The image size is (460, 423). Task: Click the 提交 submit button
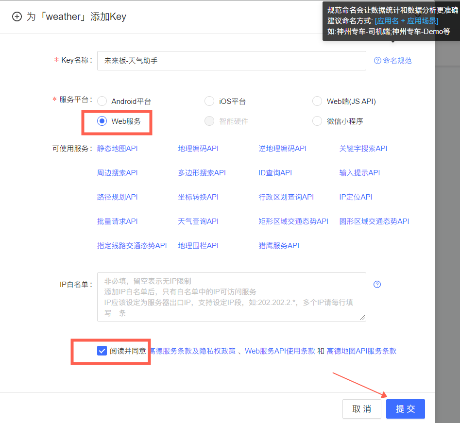(x=406, y=409)
